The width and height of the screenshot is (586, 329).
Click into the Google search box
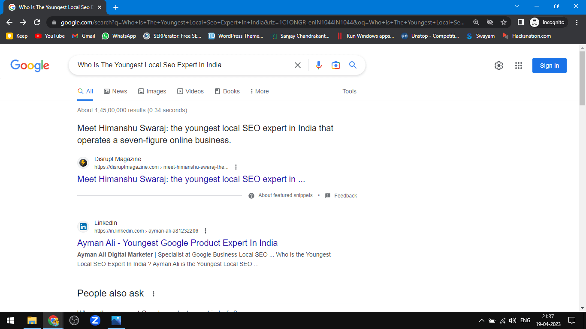[x=180, y=65]
